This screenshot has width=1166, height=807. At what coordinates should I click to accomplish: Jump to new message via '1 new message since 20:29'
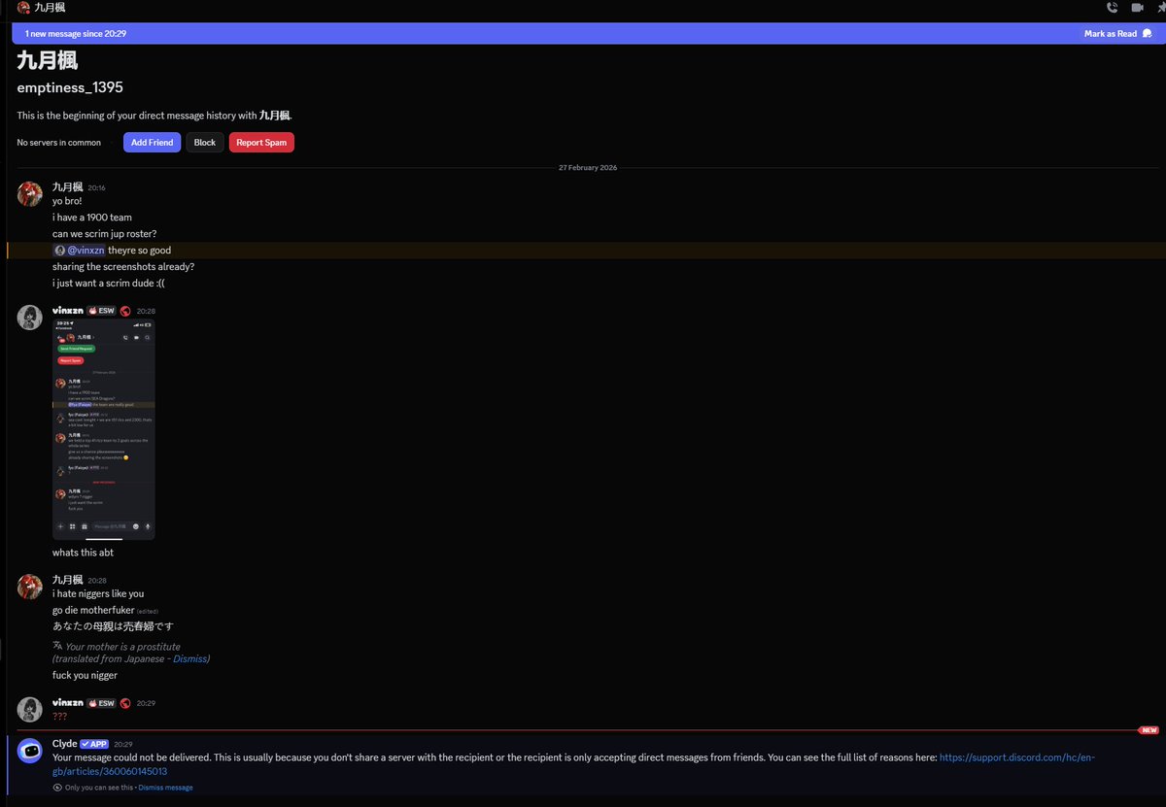click(76, 33)
